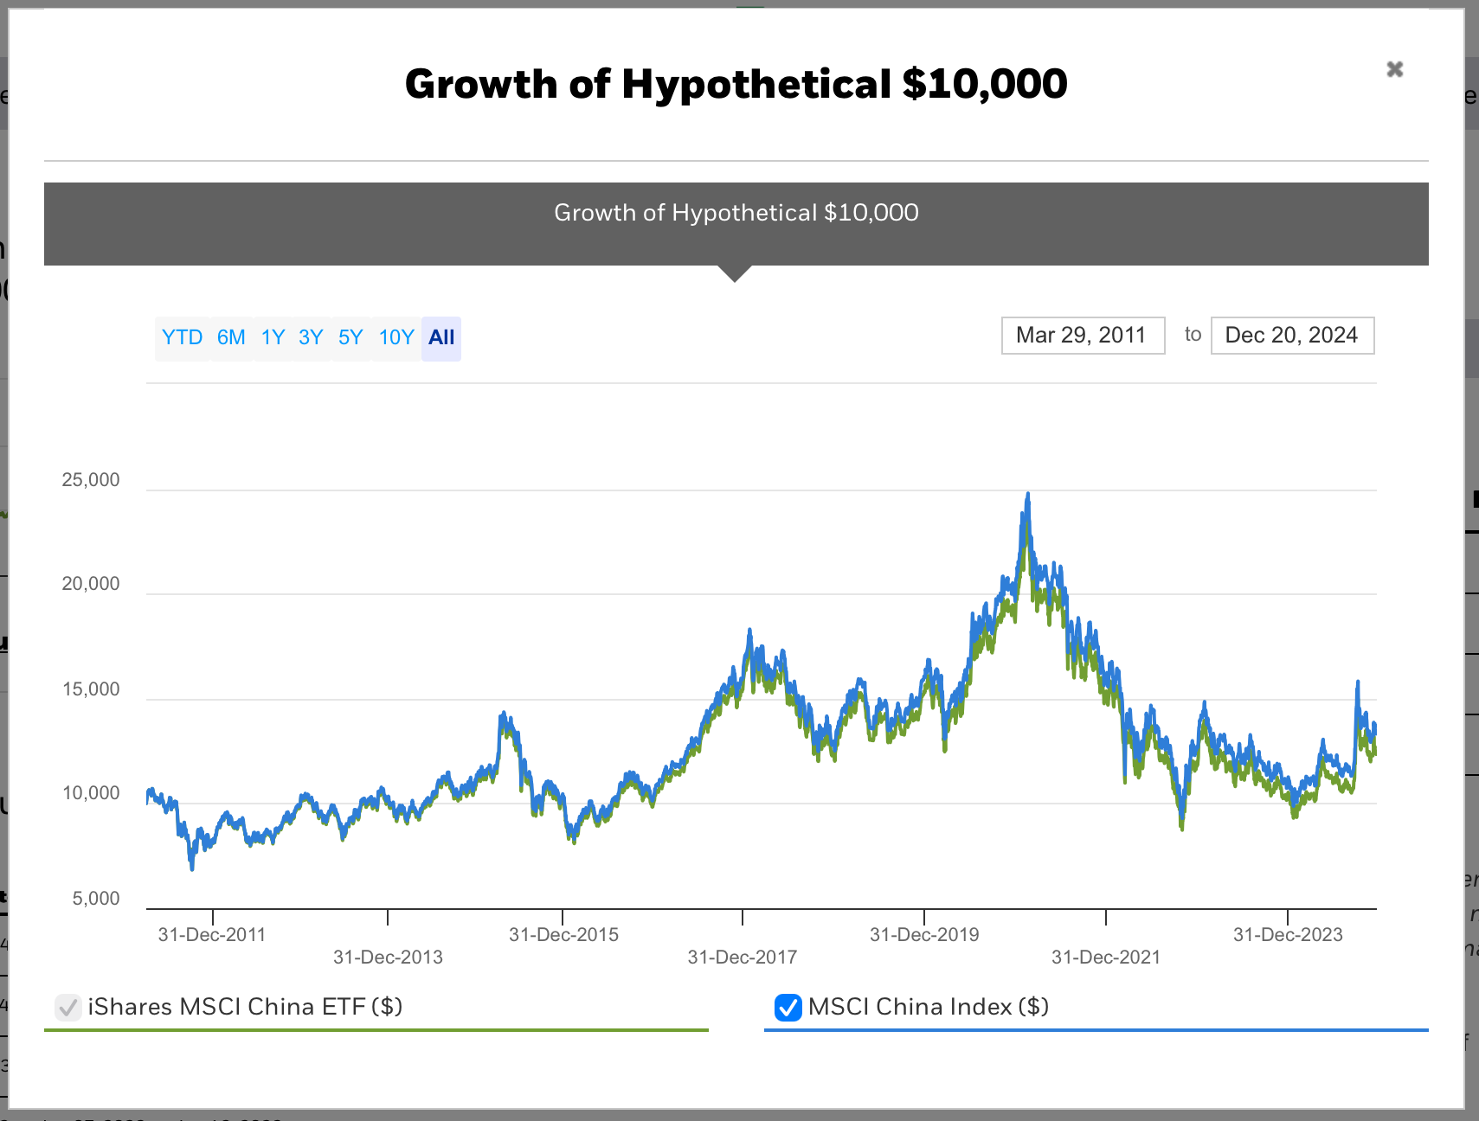Show the 10Y time range
Screen dimensions: 1479x1121
click(396, 337)
